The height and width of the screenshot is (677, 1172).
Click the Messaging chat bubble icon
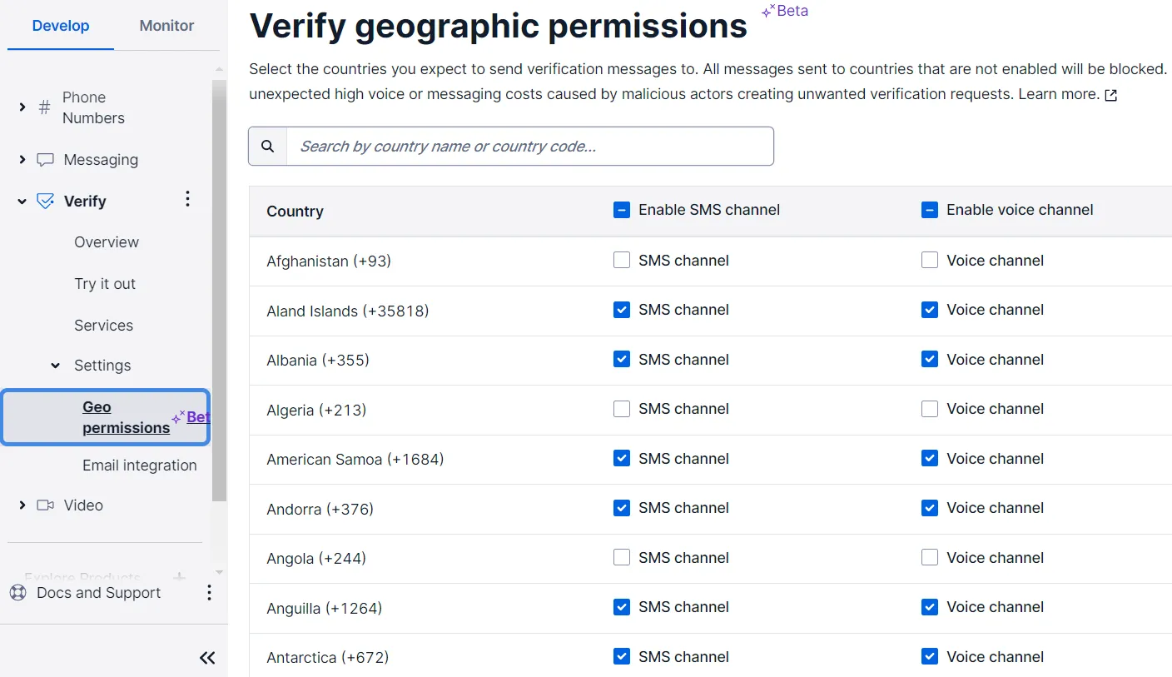46,160
